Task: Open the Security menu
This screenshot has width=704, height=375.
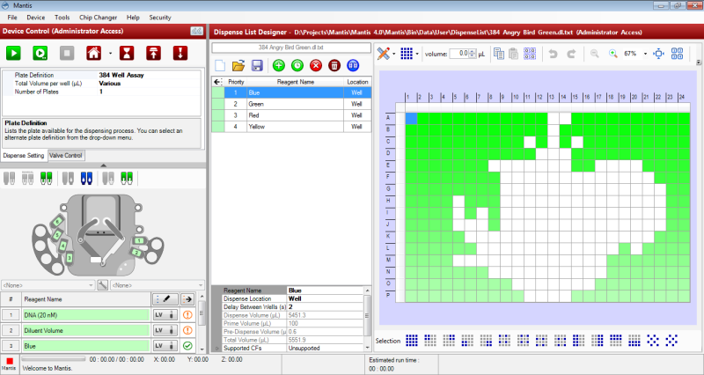Action: coord(160,18)
